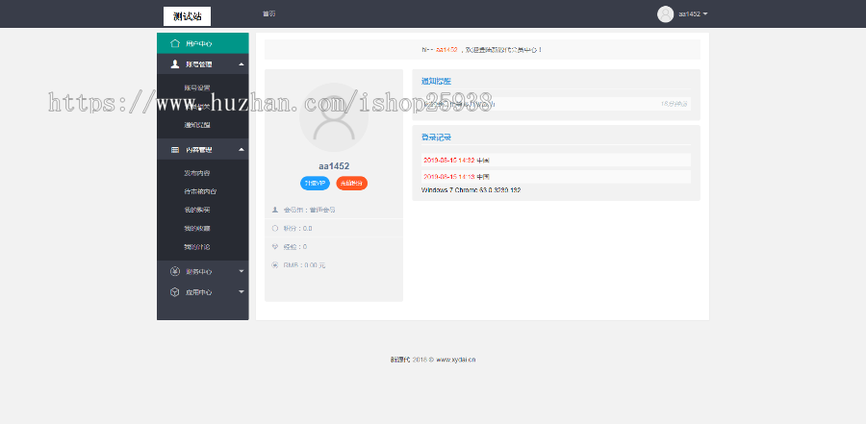866x424 pixels.
Task: Click the diamond icon next to 经验
Action: point(275,247)
